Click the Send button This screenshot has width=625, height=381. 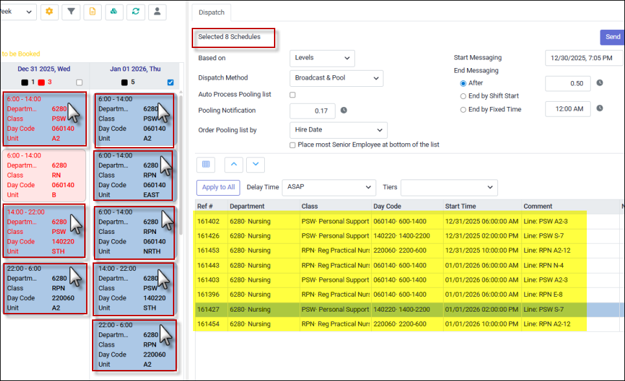click(612, 37)
